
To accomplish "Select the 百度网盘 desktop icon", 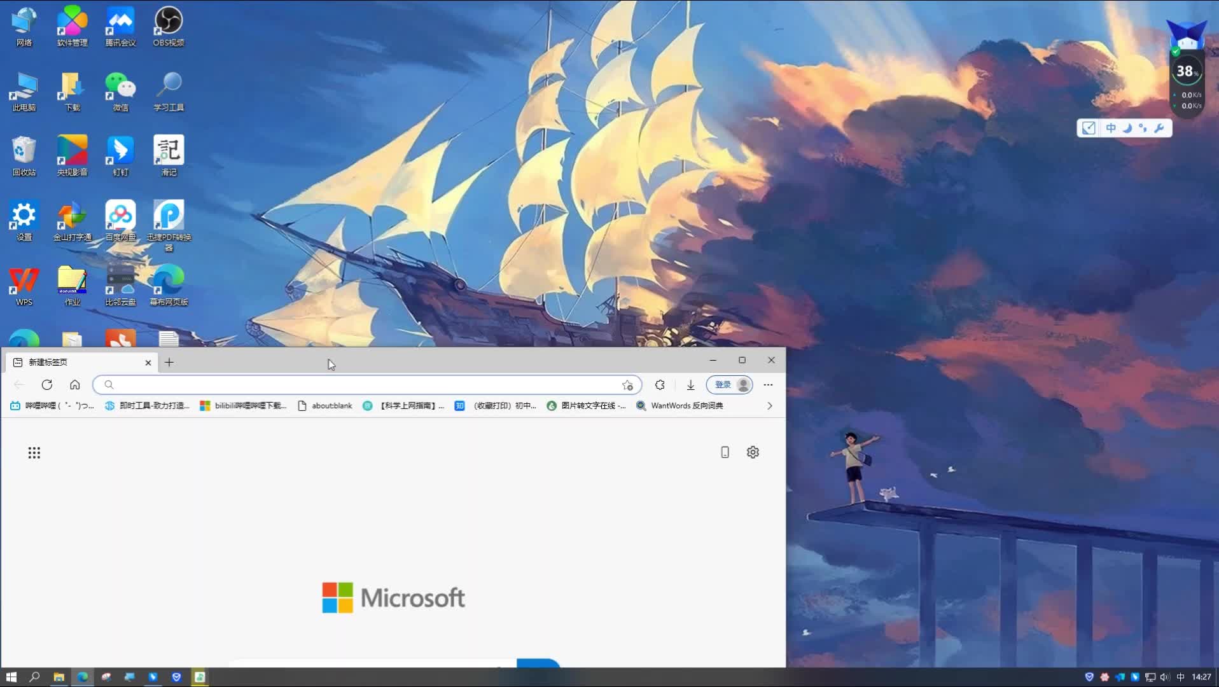I will coord(121,221).
